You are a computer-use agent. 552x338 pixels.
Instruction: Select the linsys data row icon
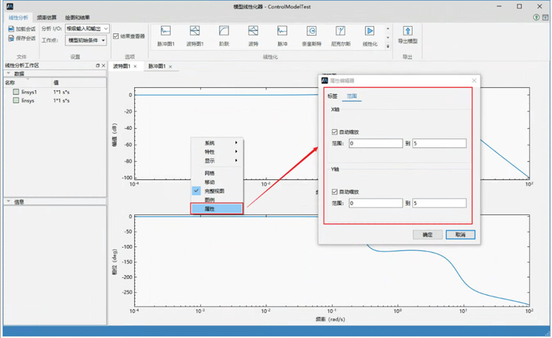point(16,101)
